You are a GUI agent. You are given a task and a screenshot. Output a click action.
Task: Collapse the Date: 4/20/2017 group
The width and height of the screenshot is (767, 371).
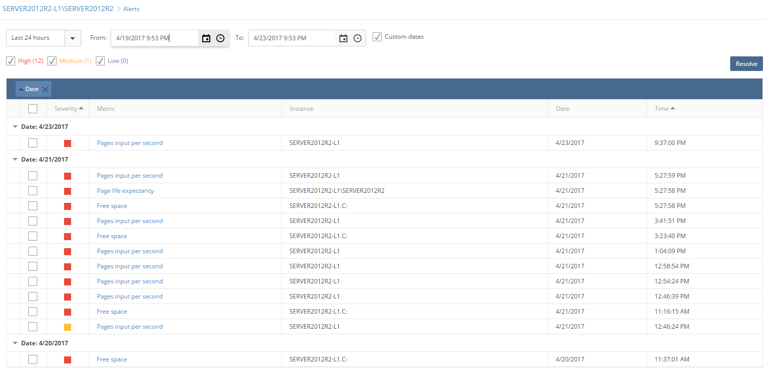click(15, 343)
